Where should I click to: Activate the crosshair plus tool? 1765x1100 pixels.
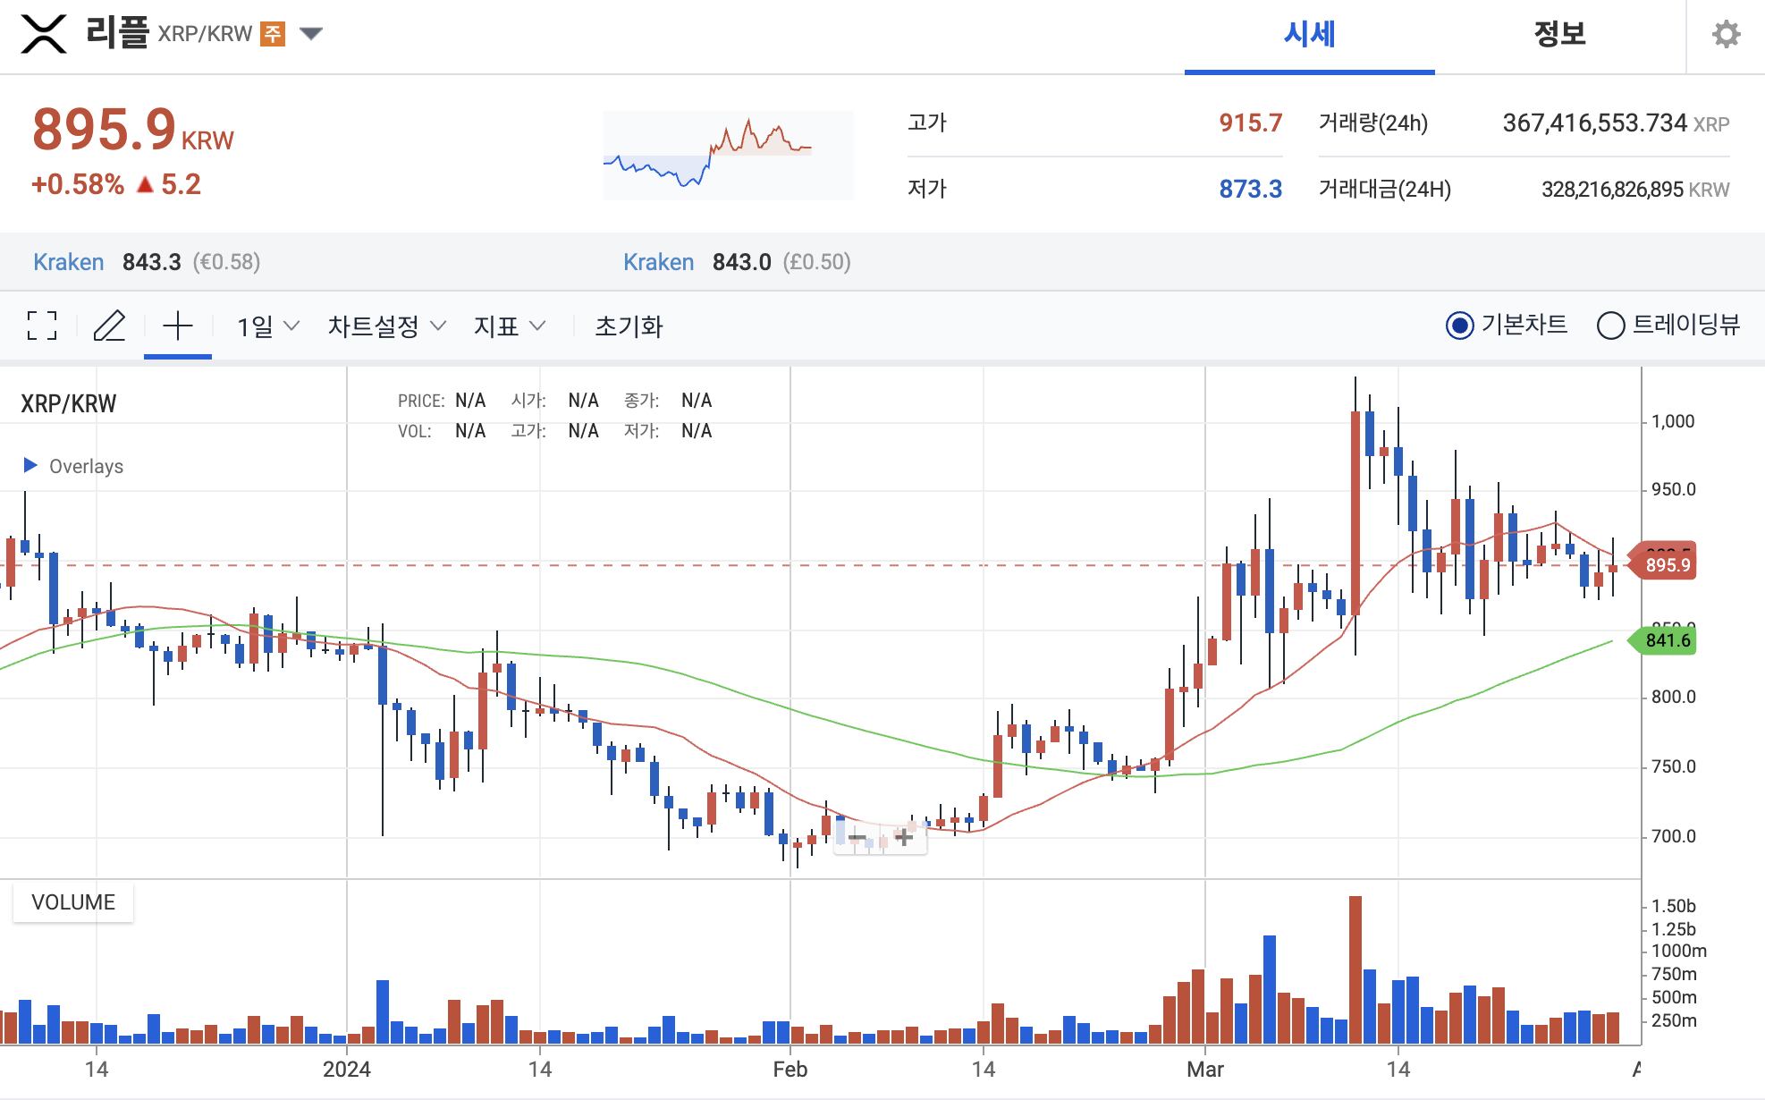point(178,326)
